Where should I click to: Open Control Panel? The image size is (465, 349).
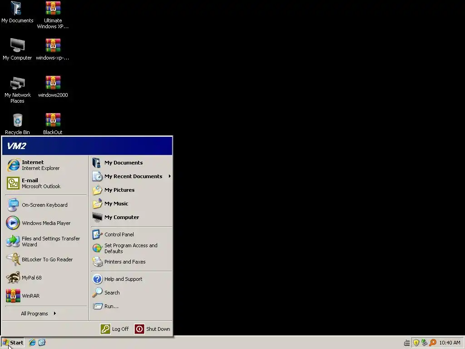132,234
